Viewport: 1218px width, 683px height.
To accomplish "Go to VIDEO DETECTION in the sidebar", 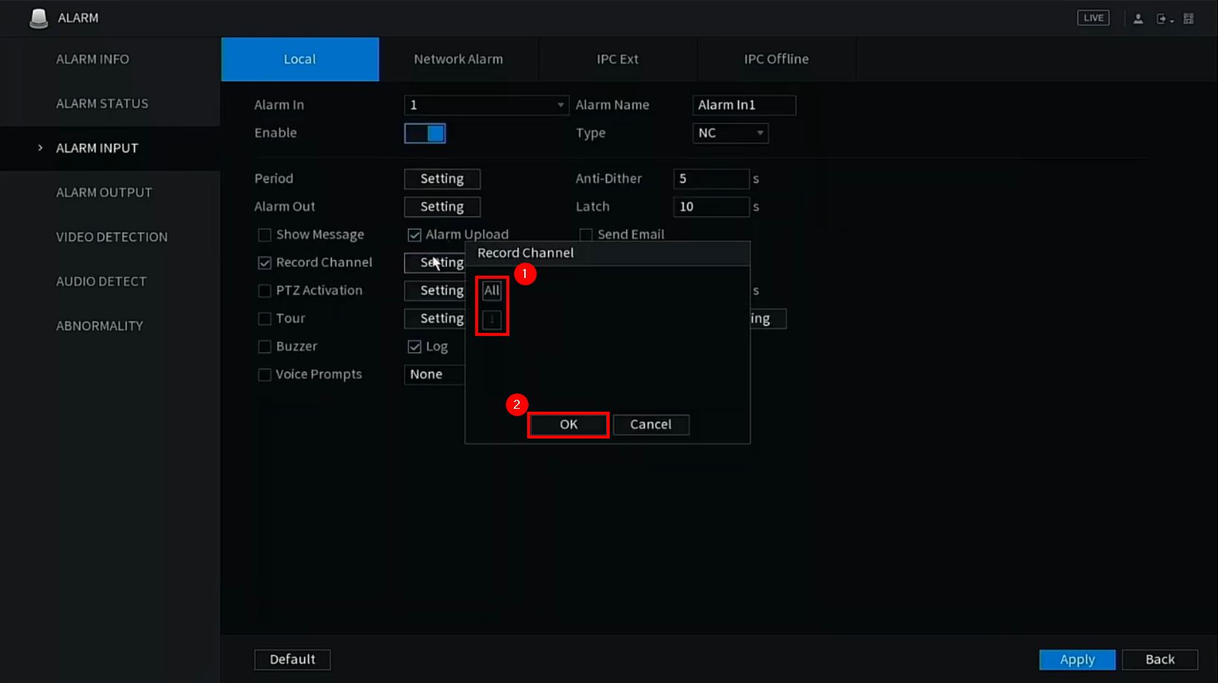I will 112,237.
